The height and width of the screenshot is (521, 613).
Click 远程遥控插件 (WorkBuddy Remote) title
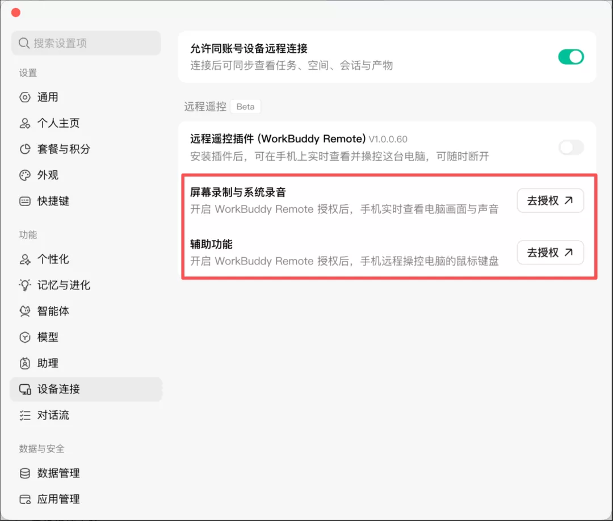click(278, 138)
